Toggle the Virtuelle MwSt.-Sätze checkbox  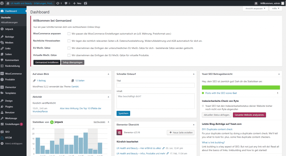click(x=69, y=55)
